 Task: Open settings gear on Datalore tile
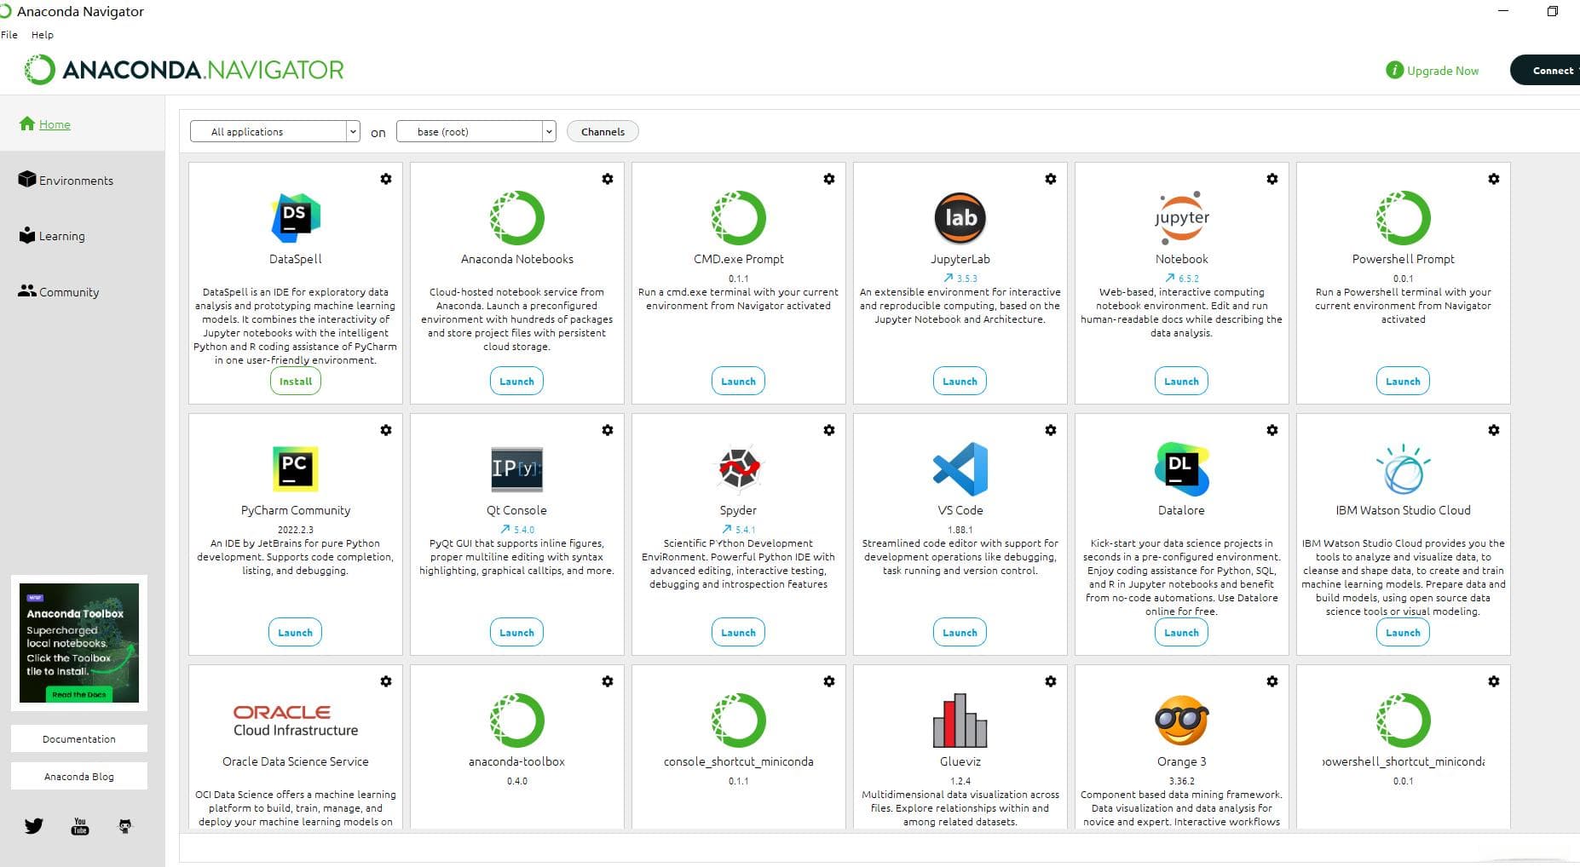click(x=1272, y=430)
